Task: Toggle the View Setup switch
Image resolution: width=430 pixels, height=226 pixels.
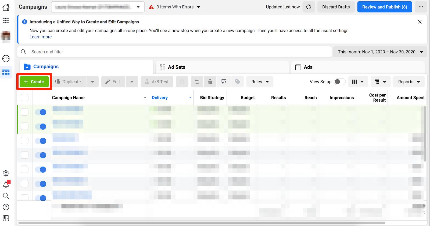Action: [x=340, y=82]
